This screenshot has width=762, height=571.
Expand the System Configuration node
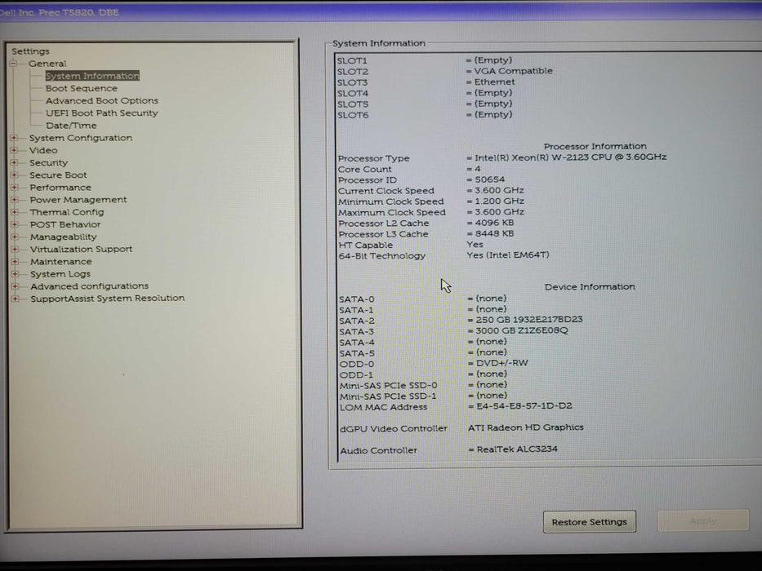click(14, 138)
